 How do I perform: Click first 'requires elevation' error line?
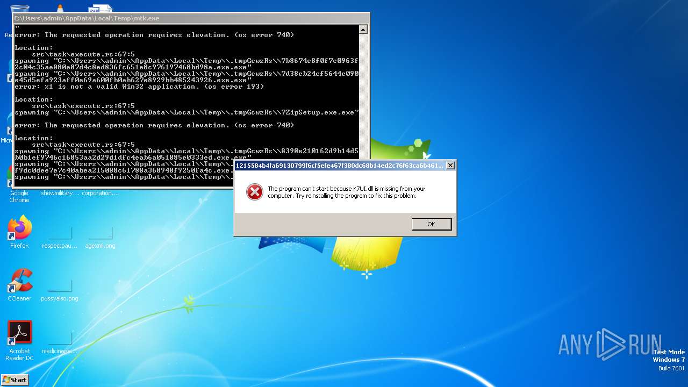154,35
